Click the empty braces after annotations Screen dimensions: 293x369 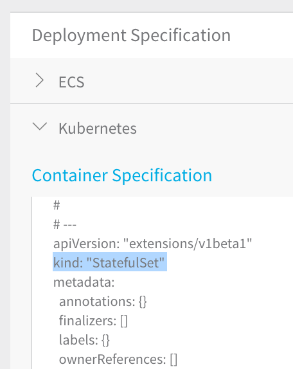pyautogui.click(x=143, y=301)
